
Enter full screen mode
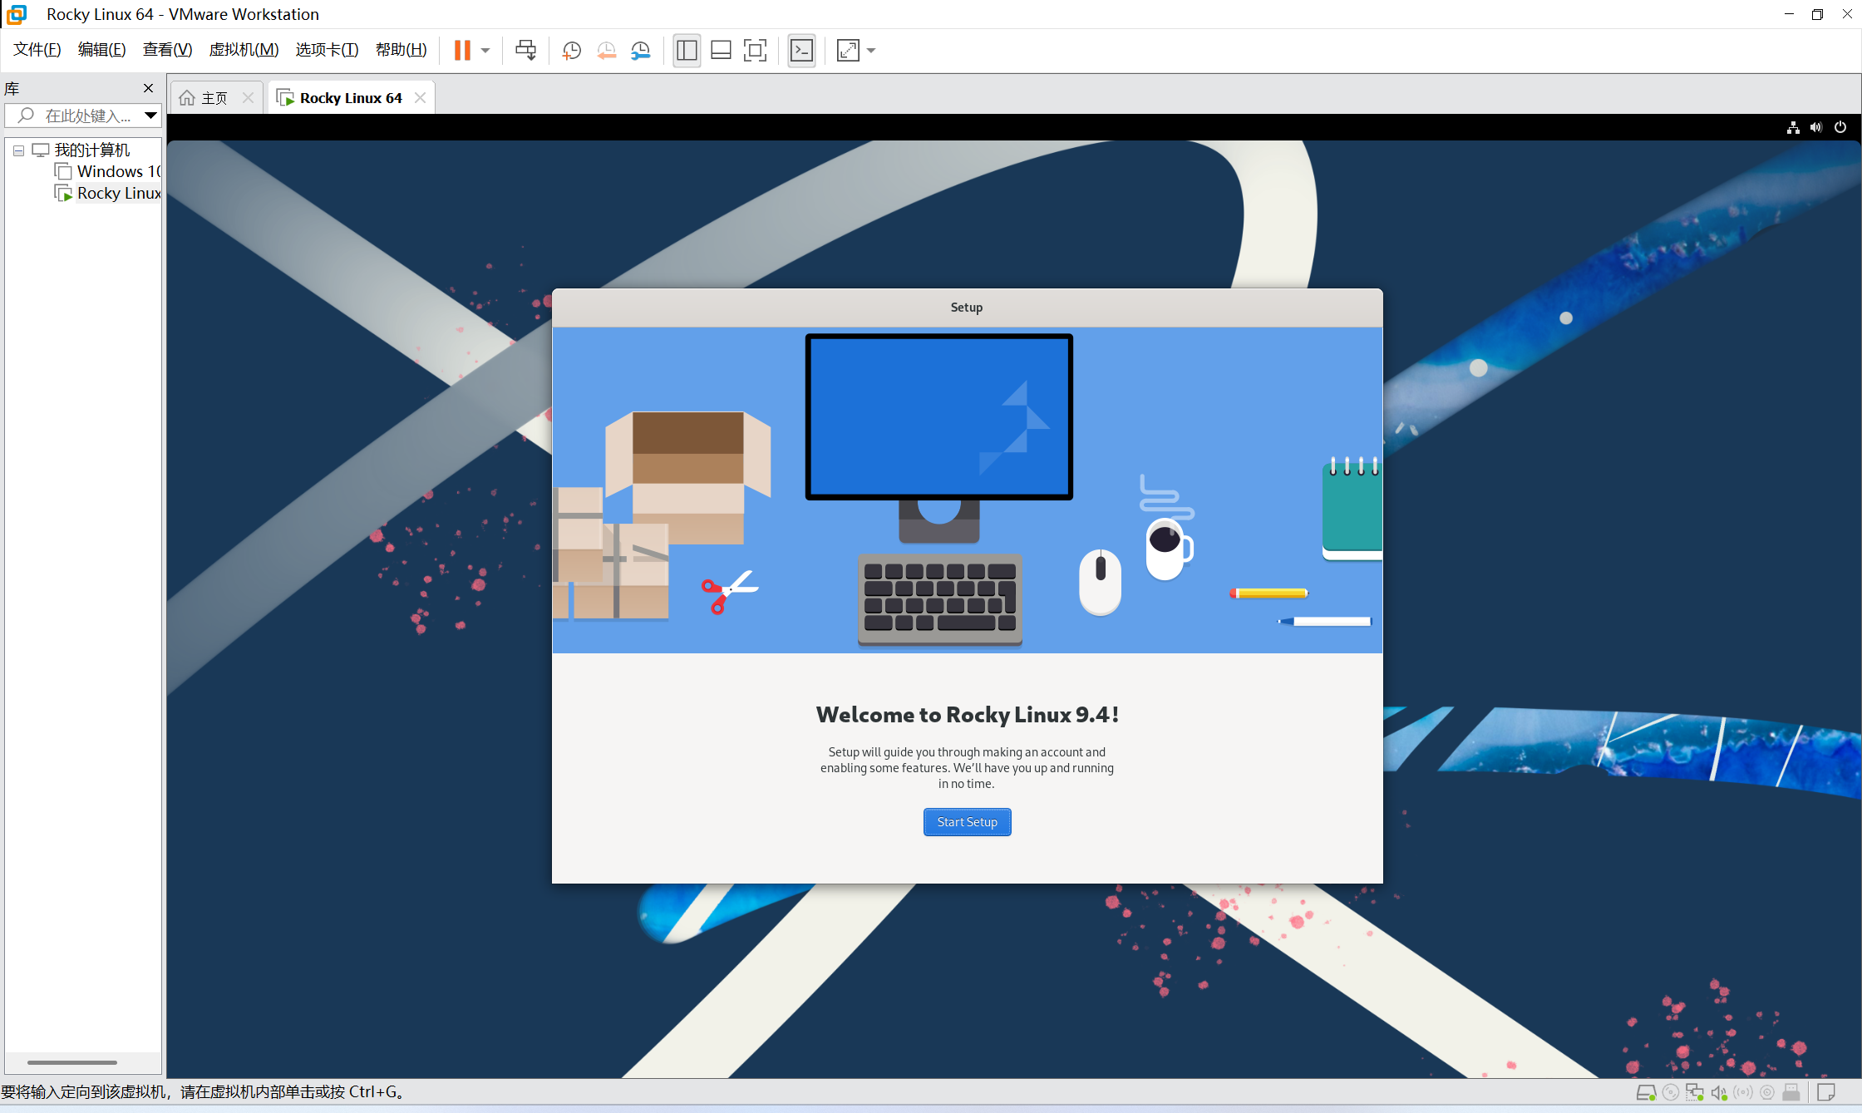(x=755, y=51)
